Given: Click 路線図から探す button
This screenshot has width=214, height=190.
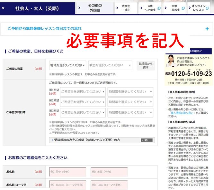Looking at the screenshot, I should (x=146, y=65).
